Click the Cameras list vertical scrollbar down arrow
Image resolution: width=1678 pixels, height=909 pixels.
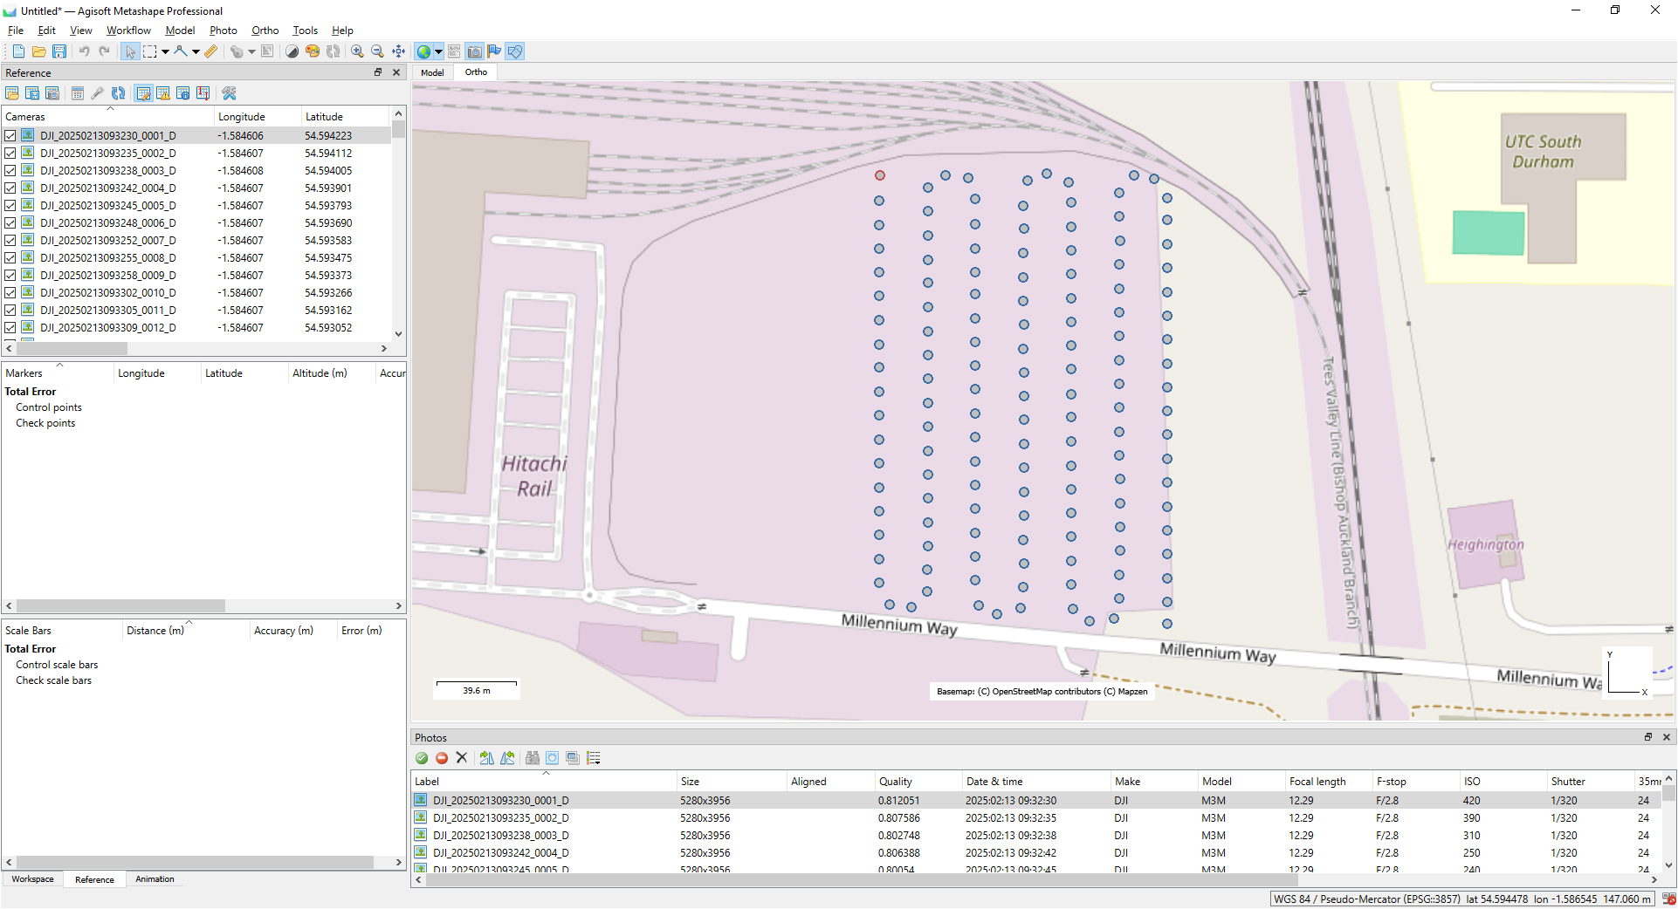pyautogui.click(x=398, y=333)
